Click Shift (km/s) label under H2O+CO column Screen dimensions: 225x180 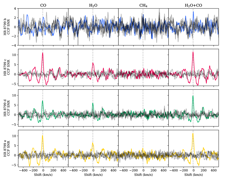[x=193, y=175]
